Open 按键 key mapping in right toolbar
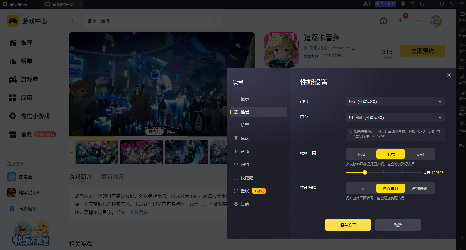This screenshot has height=250, width=466. pyautogui.click(x=462, y=17)
